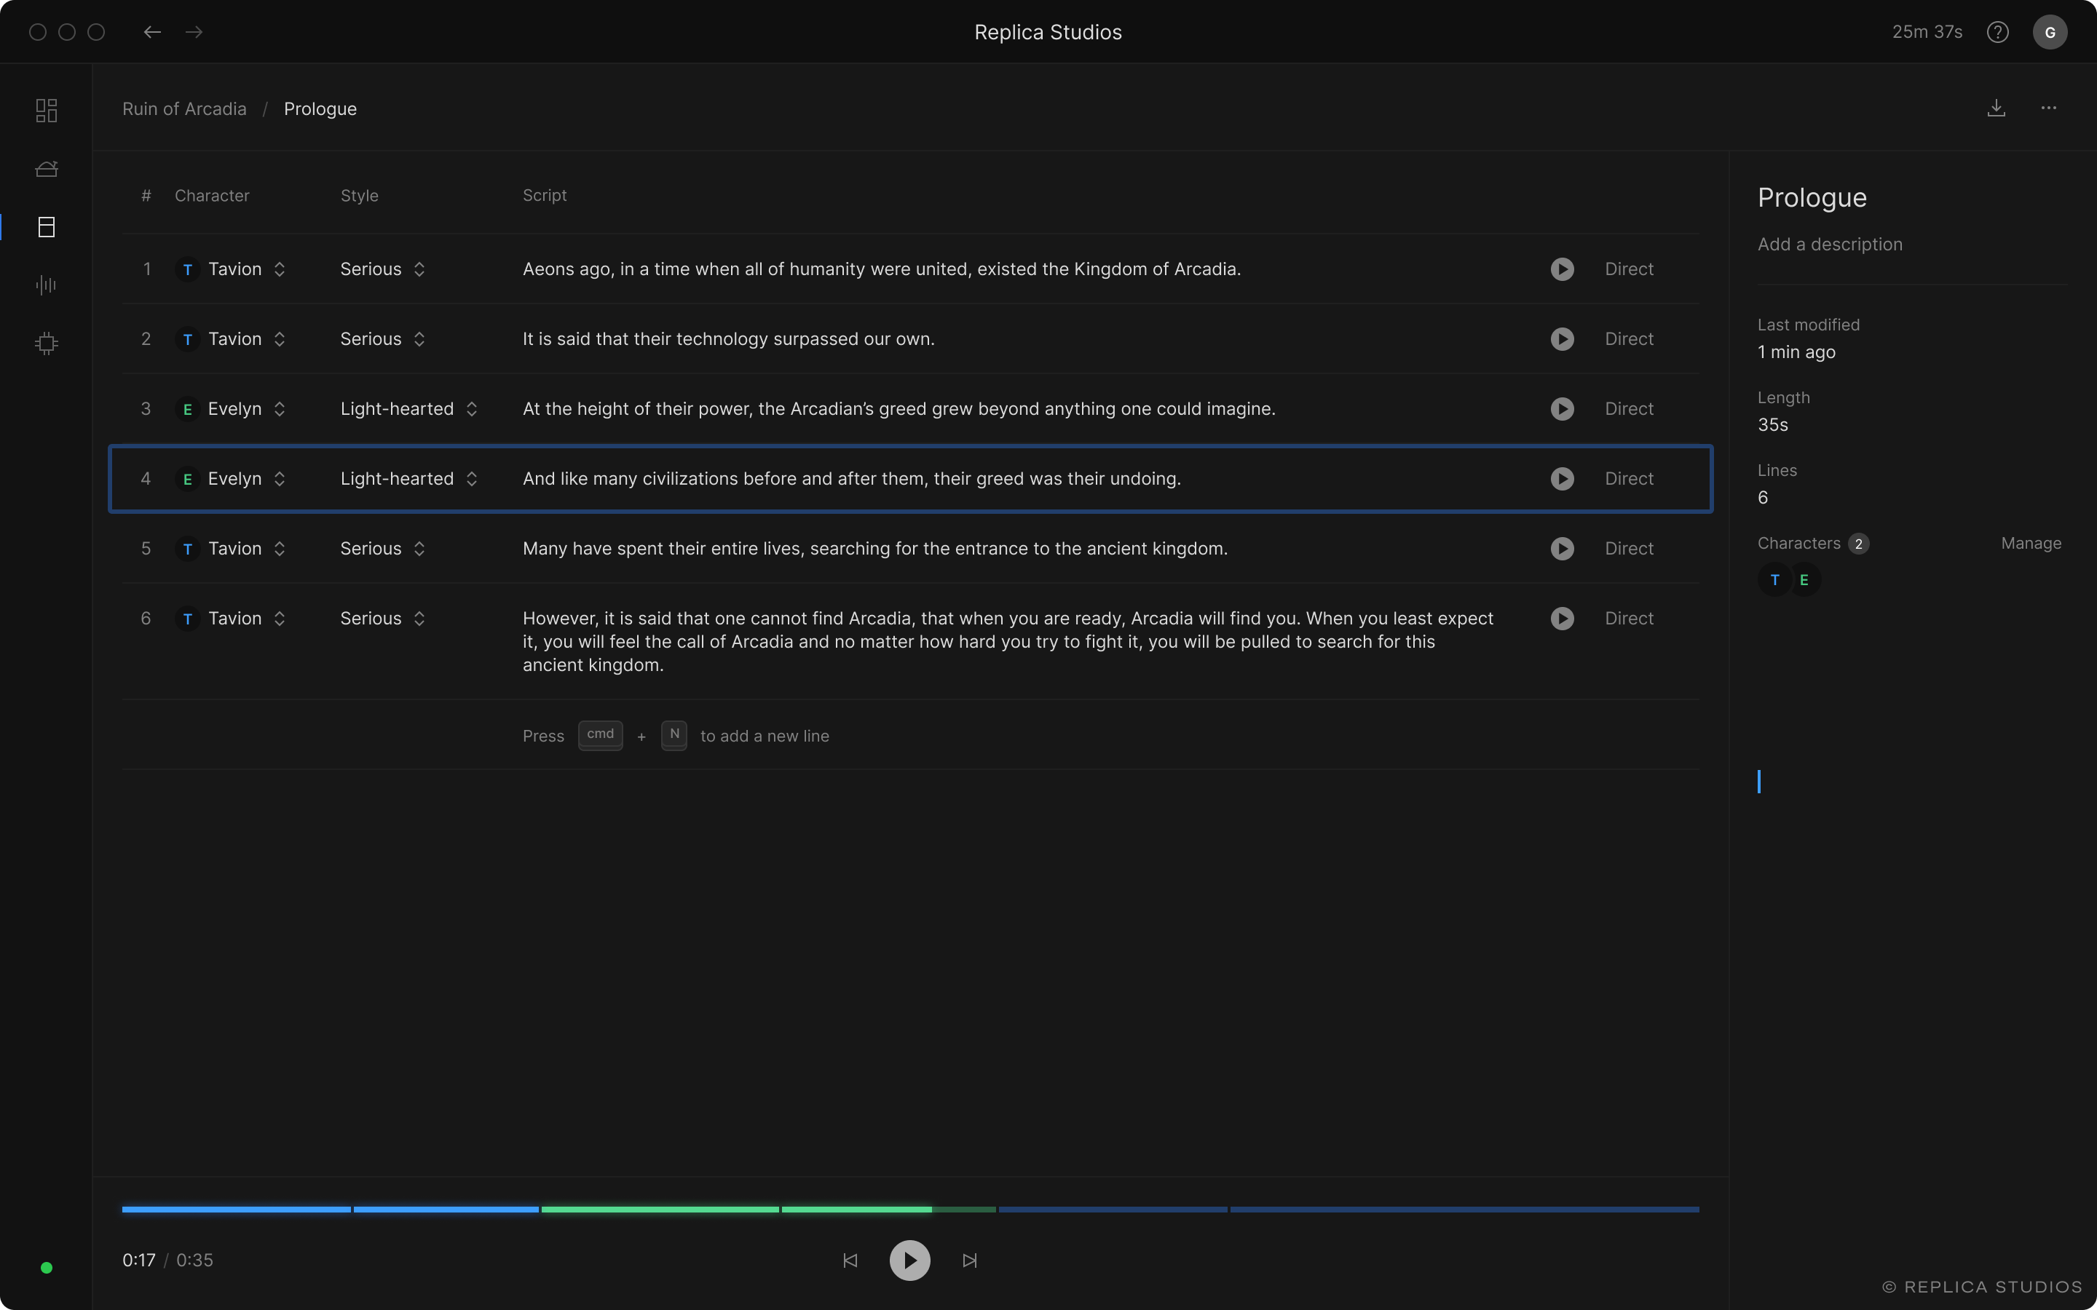
Task: Click Direct on line 4
Action: click(1629, 479)
